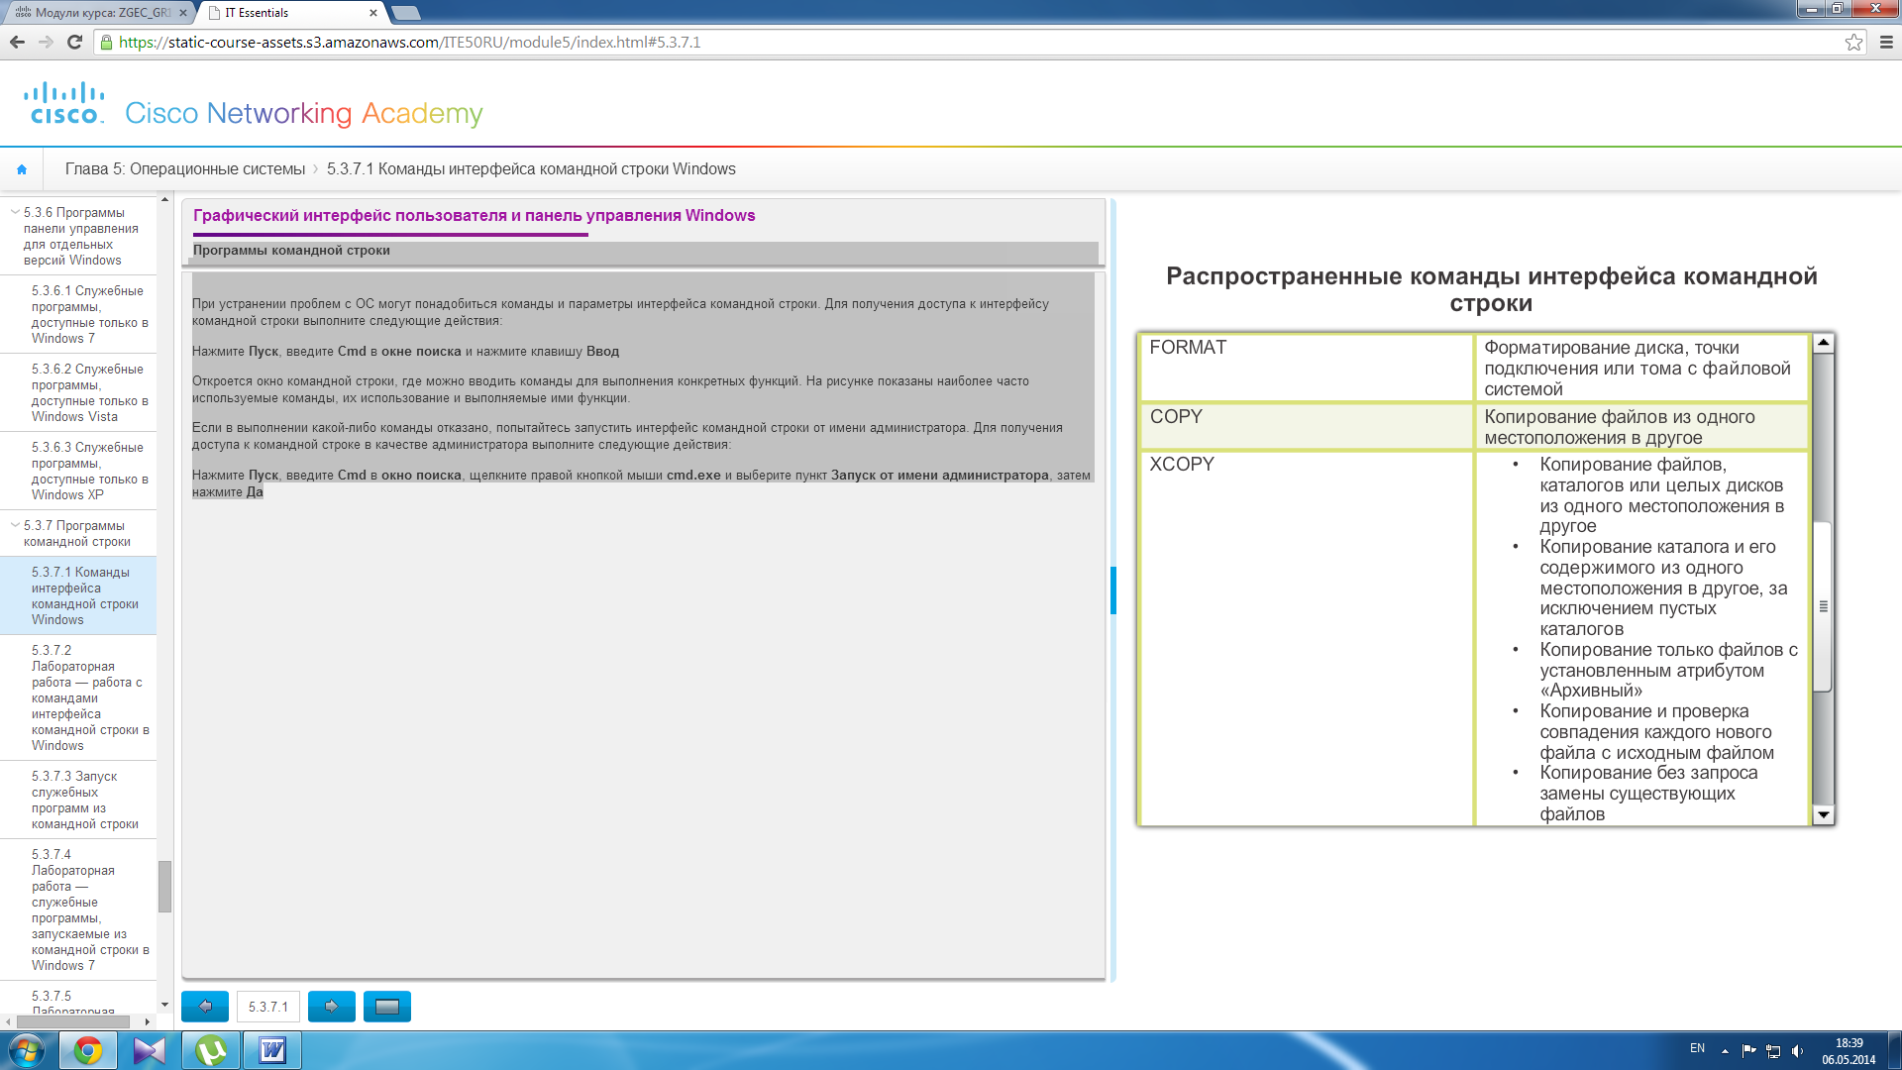Collapse the 5.3.6 sidebar section
Screen dimensions: 1902x1070
point(15,212)
